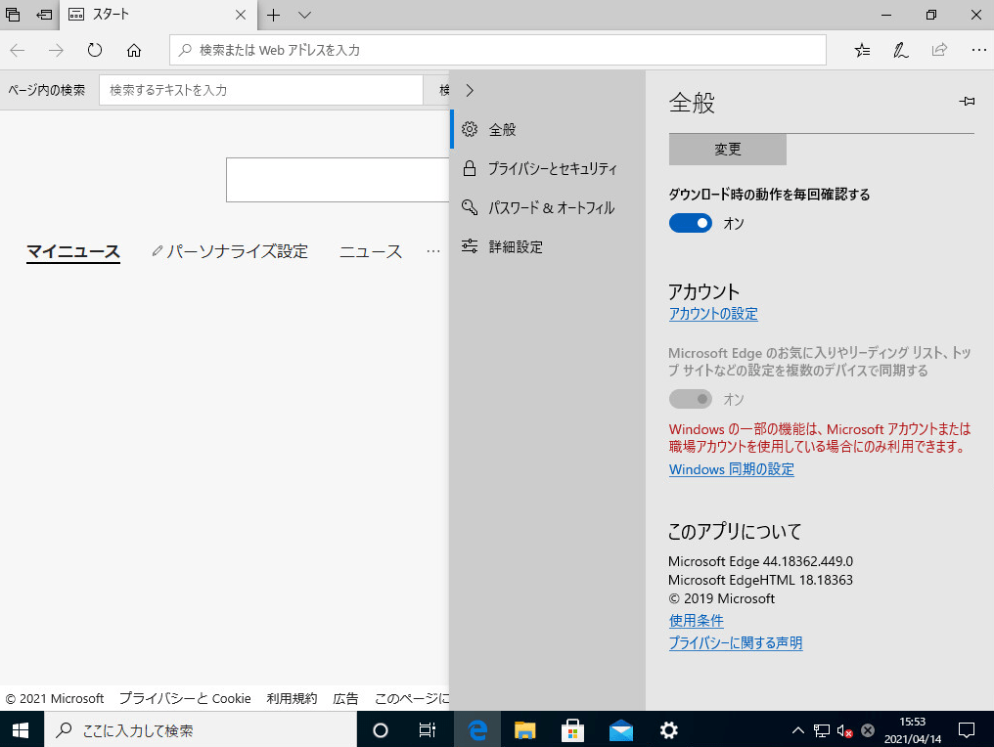Open File Explorer from taskbar

point(525,730)
